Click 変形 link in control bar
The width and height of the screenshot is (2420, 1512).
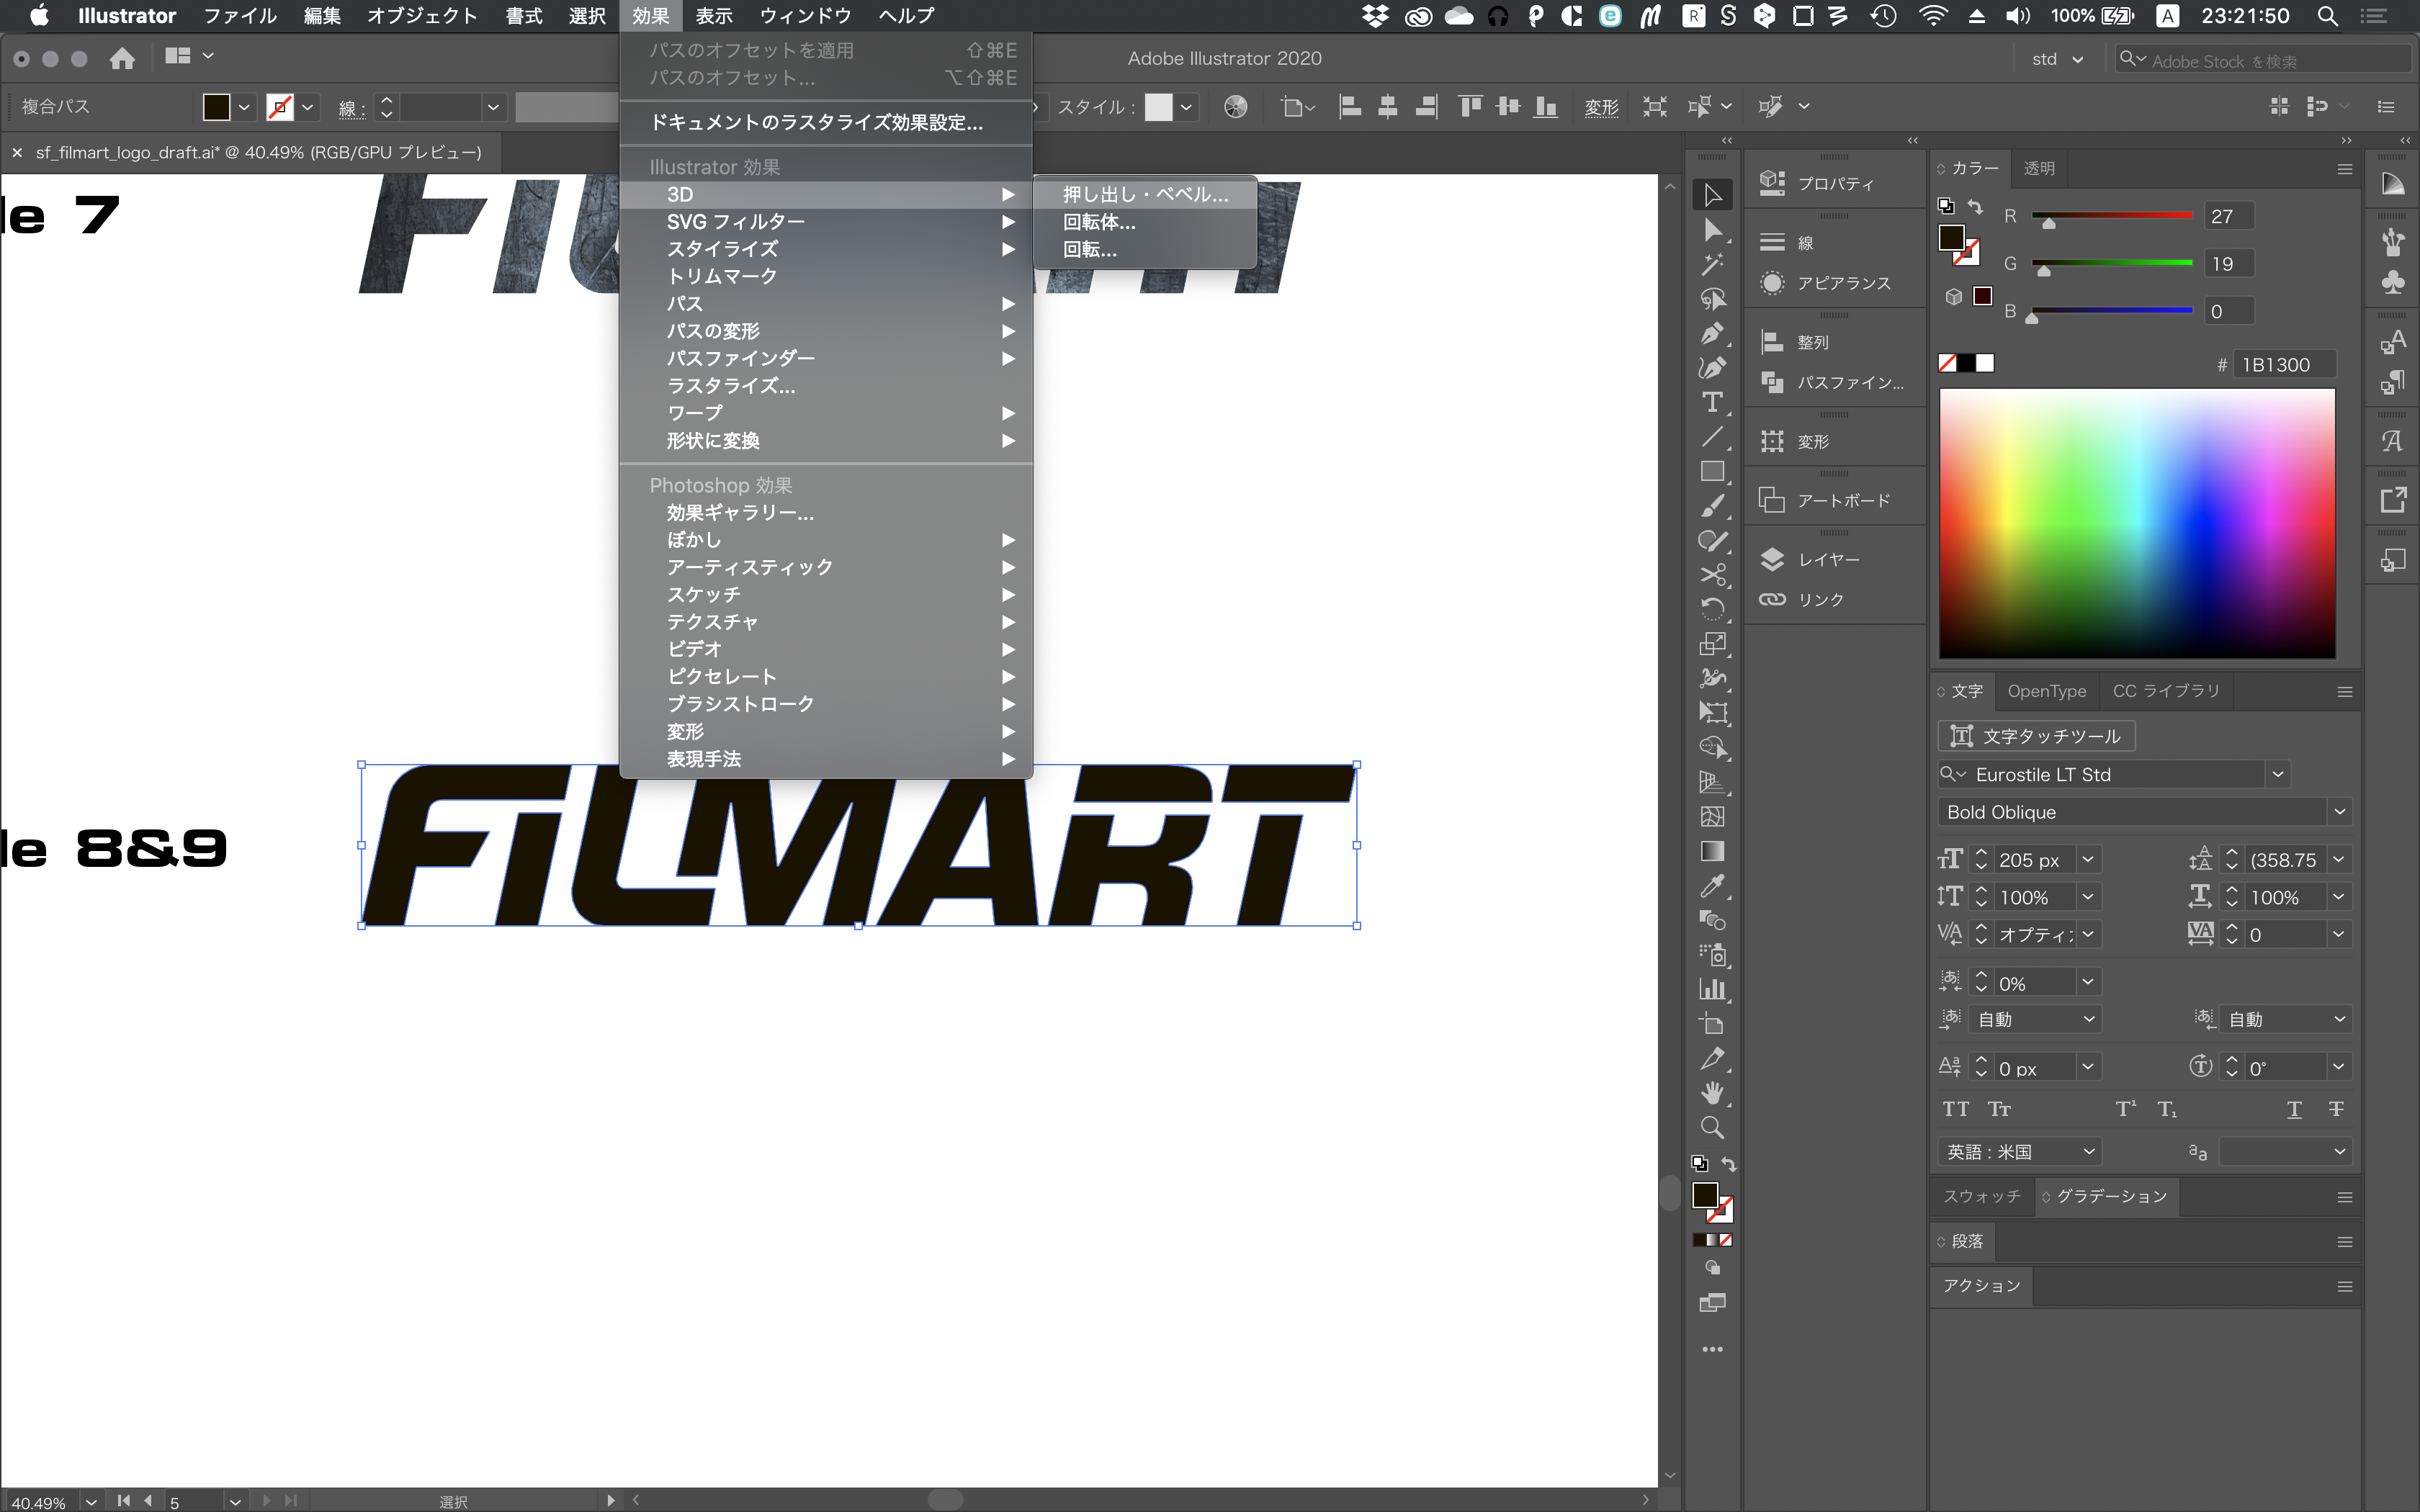pos(1601,107)
